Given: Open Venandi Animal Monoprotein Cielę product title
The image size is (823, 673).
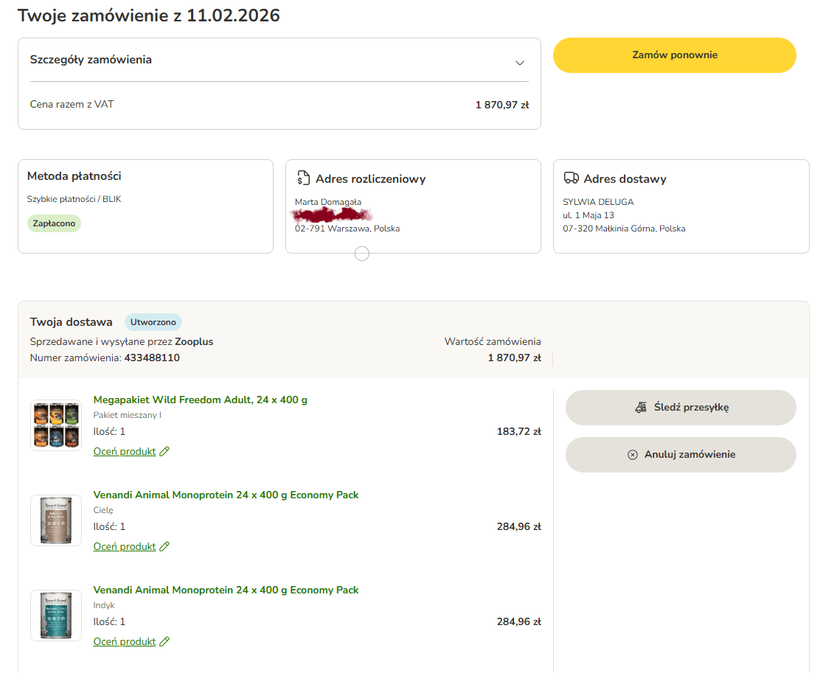Looking at the screenshot, I should (x=226, y=495).
